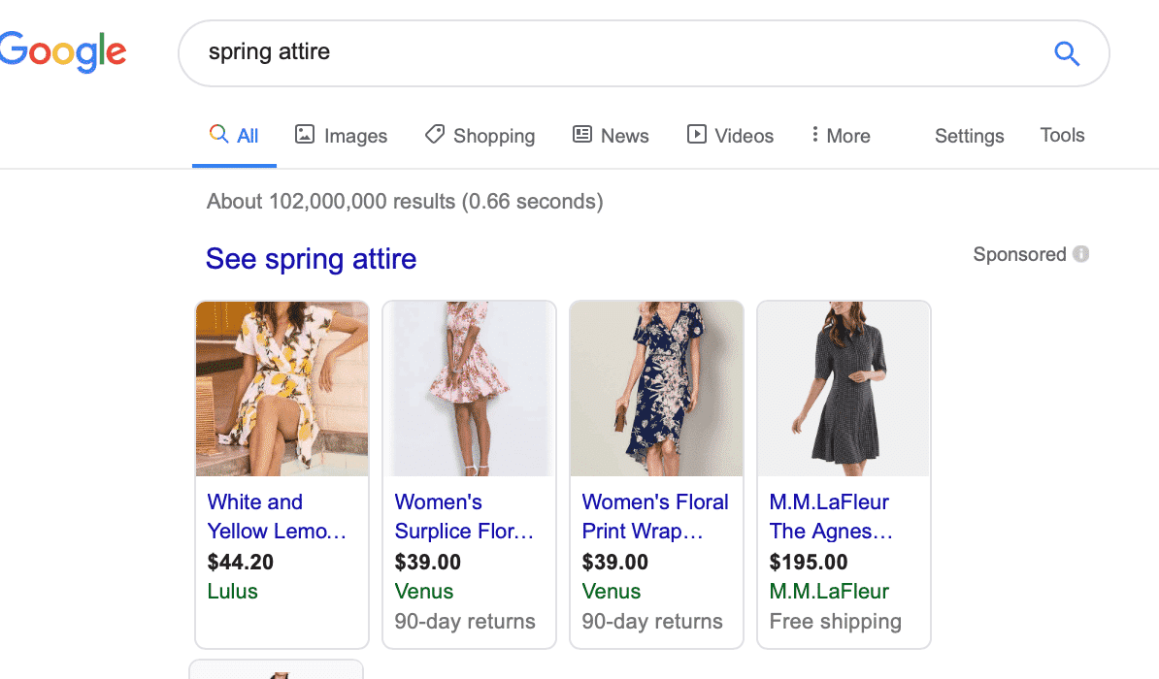
Task: Click the pink floral dress thumbnail
Action: click(x=470, y=389)
